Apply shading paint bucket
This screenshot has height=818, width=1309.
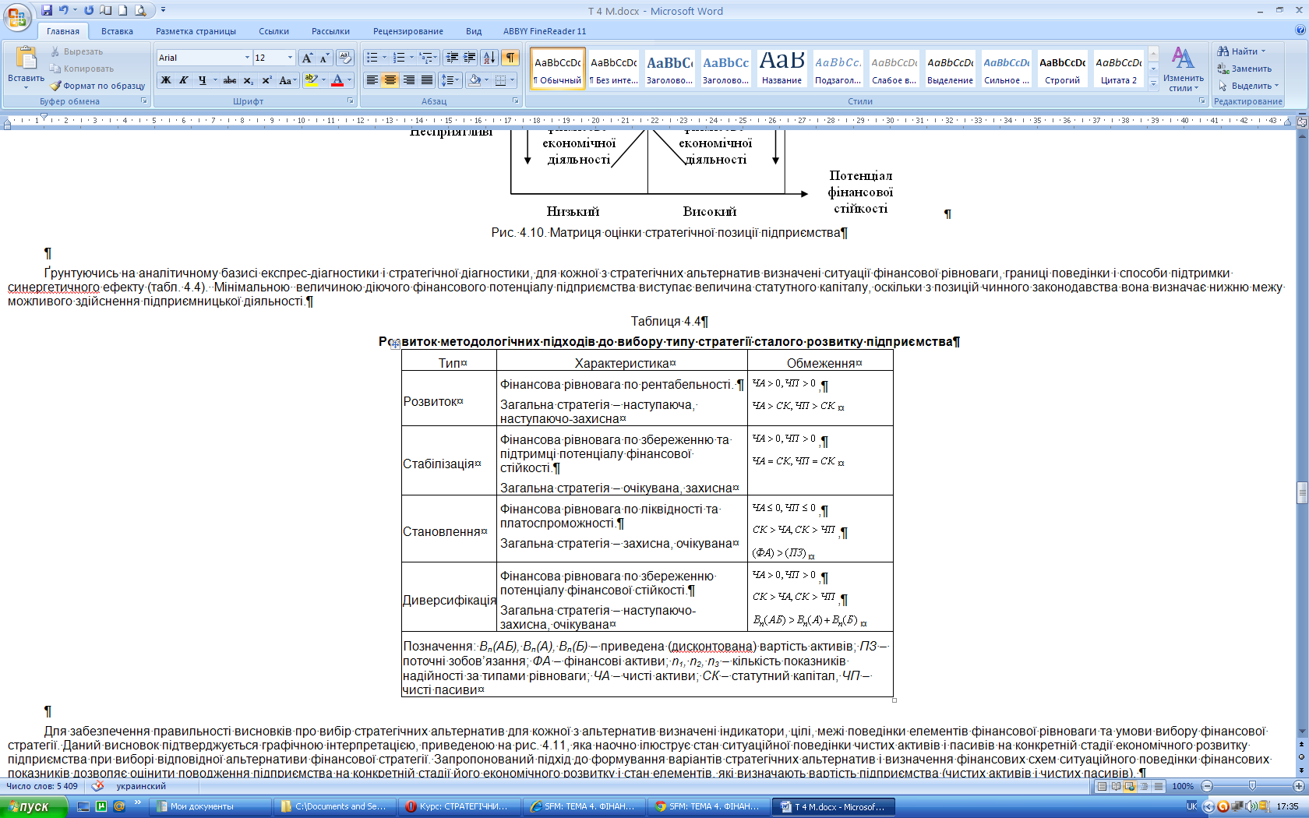click(x=474, y=80)
